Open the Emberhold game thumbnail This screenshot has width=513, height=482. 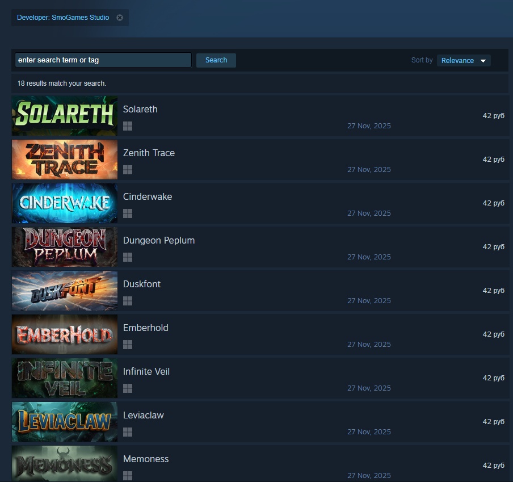65,334
